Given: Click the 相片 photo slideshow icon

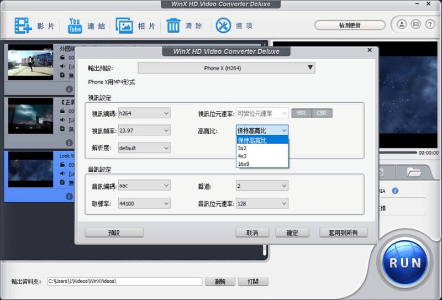Looking at the screenshot, I should [124, 25].
